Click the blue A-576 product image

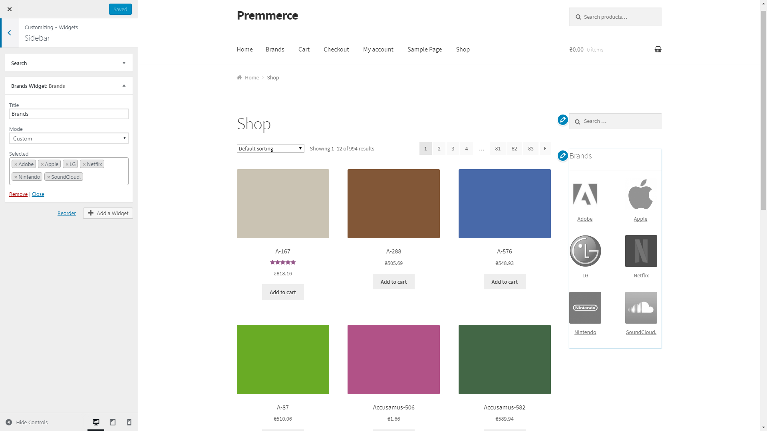click(504, 204)
